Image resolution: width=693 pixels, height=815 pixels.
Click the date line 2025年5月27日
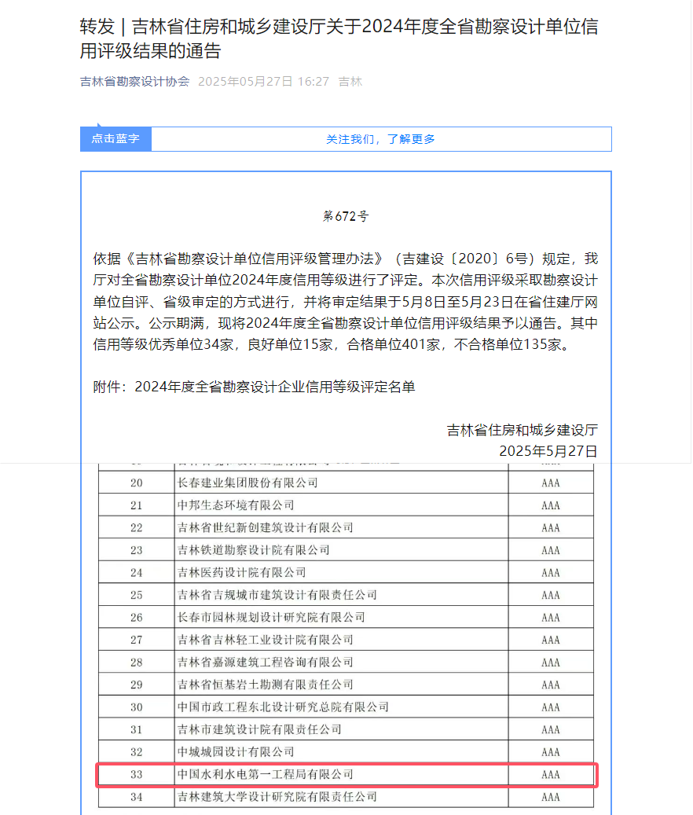pos(548,450)
